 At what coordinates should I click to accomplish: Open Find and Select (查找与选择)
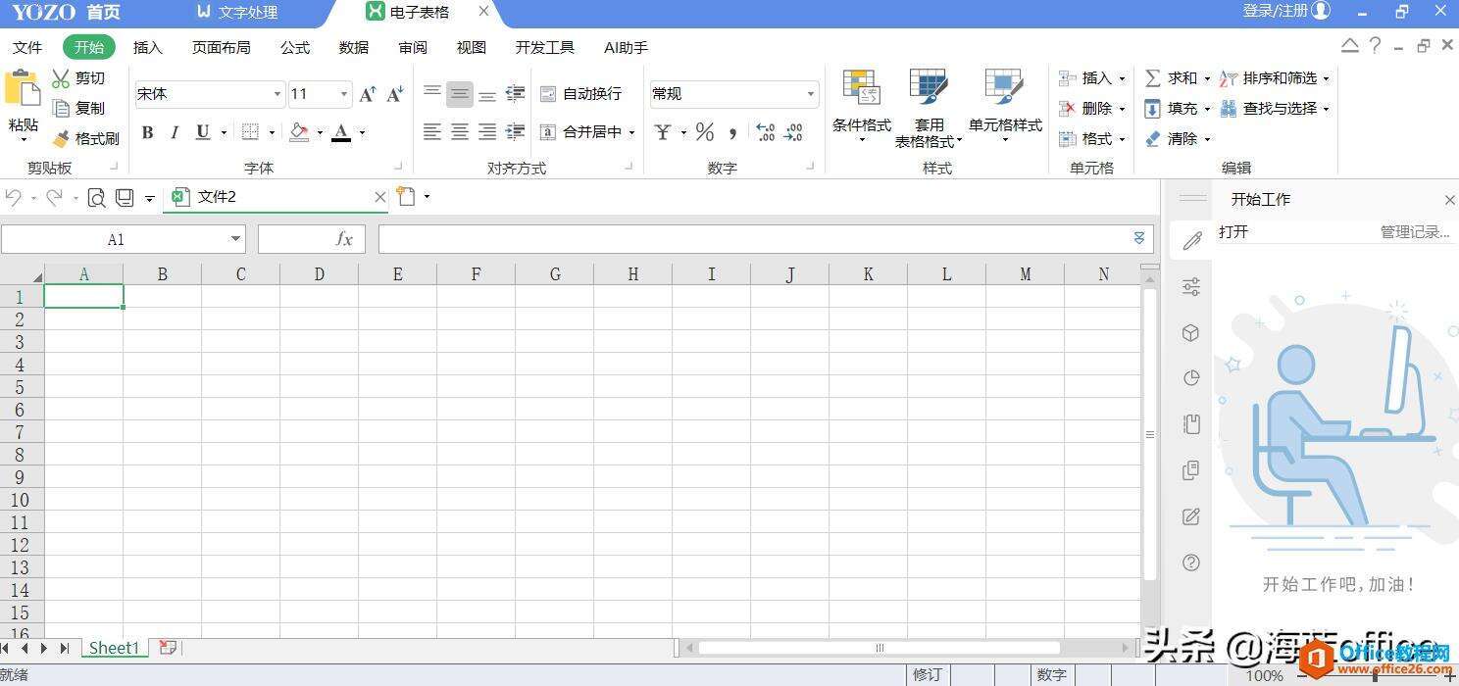(1275, 109)
